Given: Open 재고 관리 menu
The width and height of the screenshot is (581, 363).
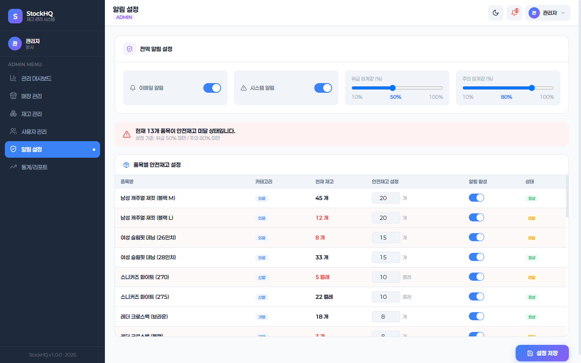Looking at the screenshot, I should 52,114.
